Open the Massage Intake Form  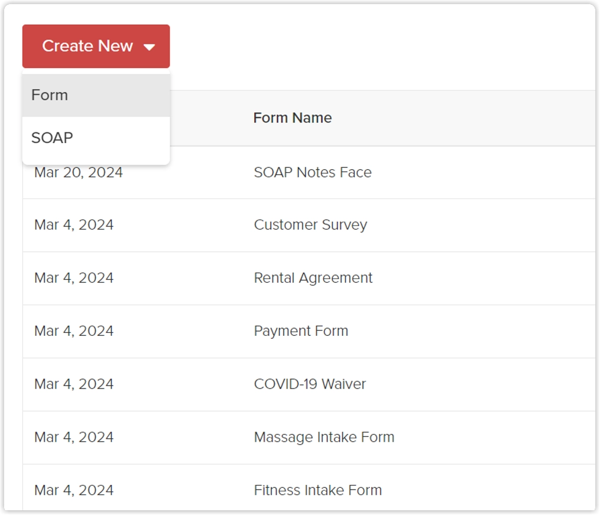pos(323,437)
